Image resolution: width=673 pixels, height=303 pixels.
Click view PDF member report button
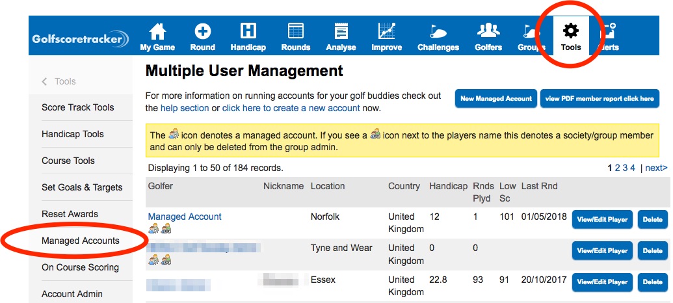(600, 98)
